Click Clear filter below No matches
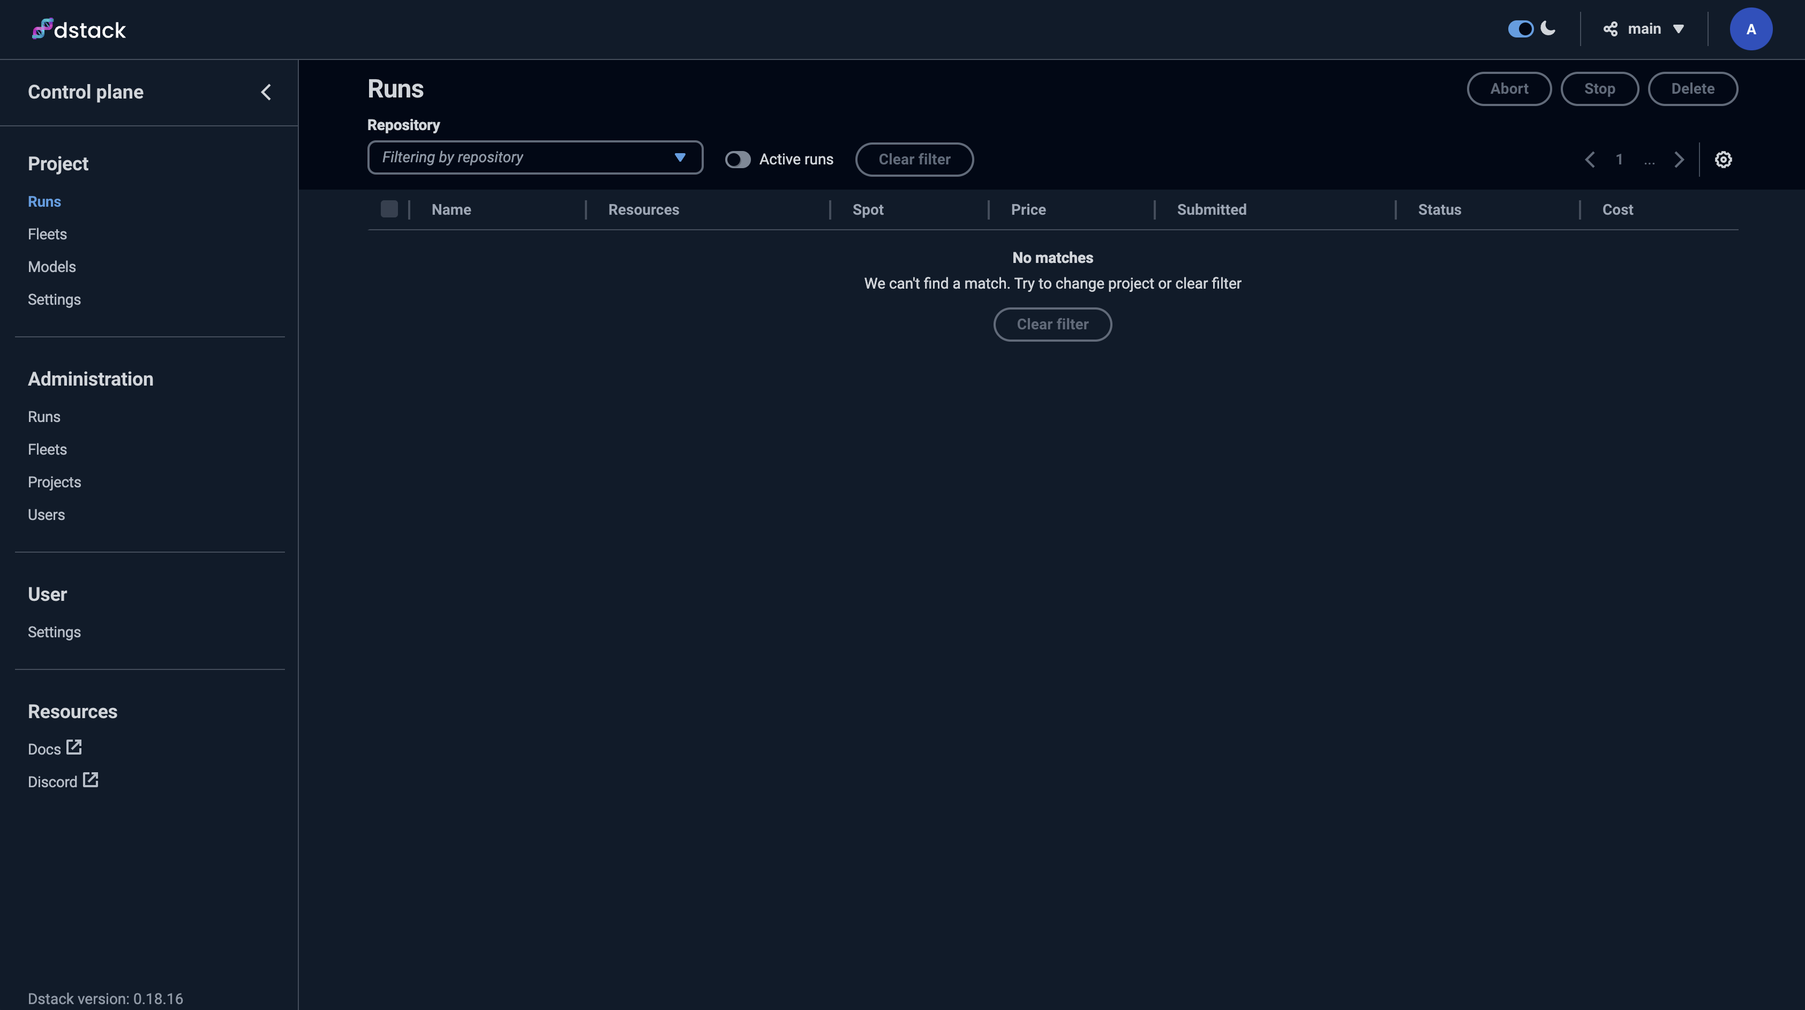 coord(1052,325)
